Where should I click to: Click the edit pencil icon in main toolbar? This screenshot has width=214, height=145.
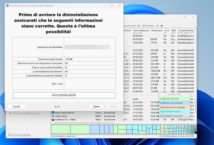(139, 26)
